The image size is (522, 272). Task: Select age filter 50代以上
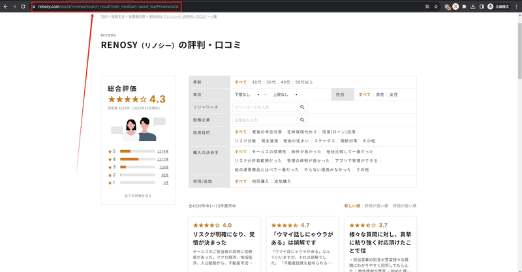(304, 82)
